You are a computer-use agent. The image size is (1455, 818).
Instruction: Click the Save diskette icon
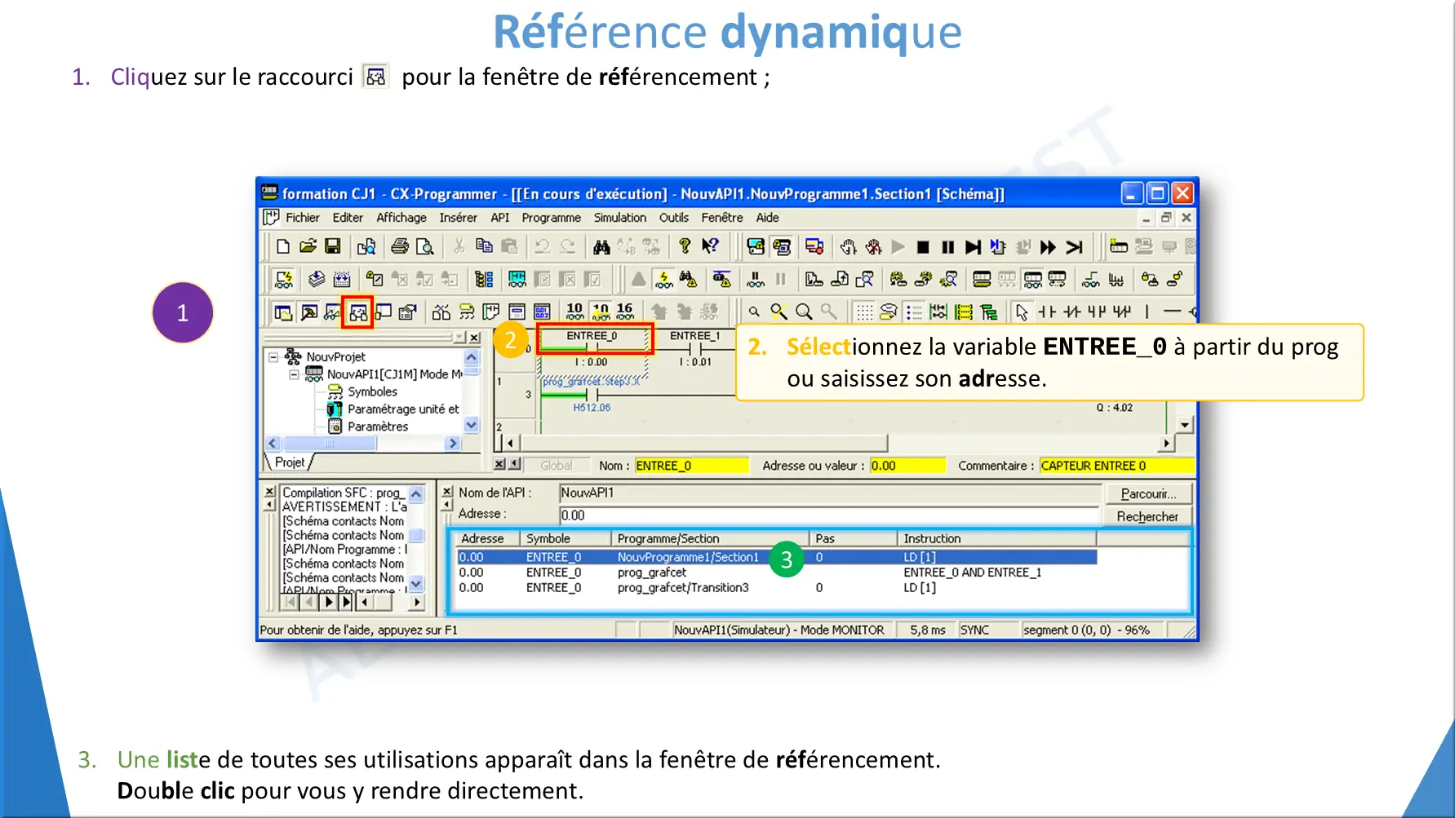click(x=332, y=246)
